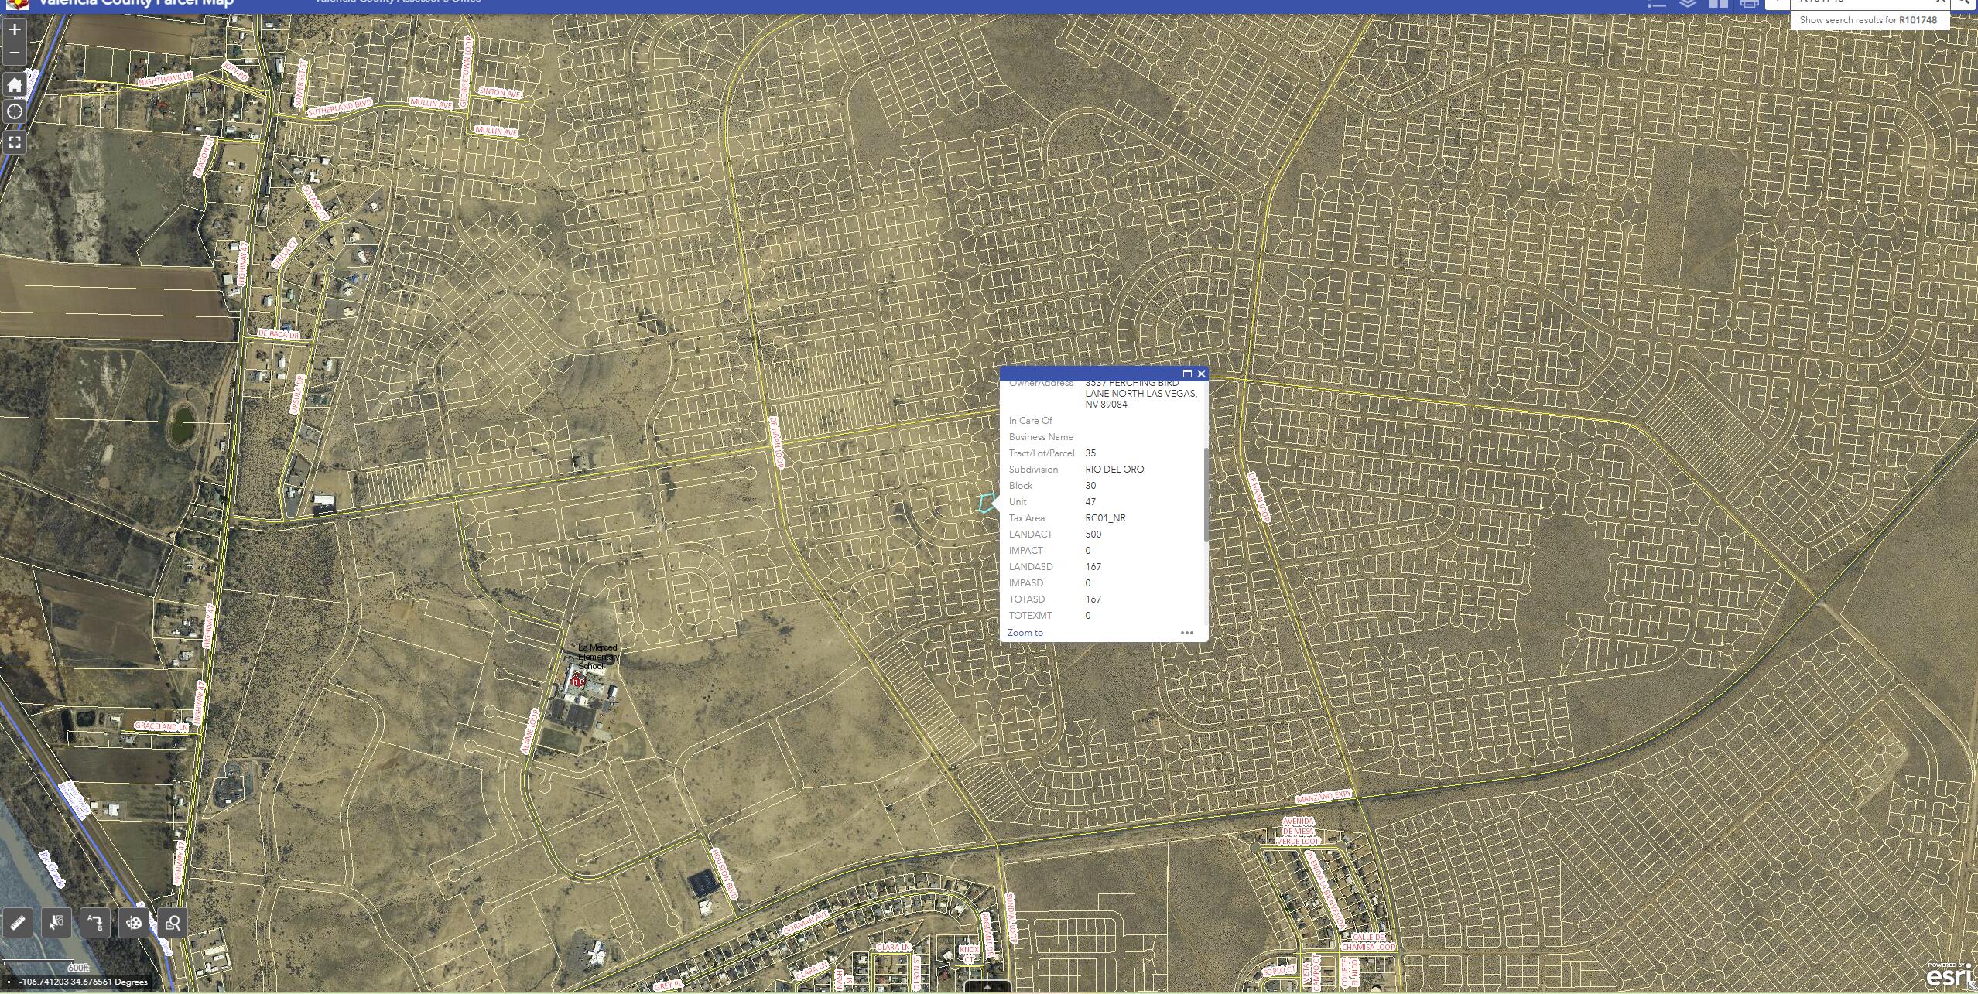Click the Unit value 47

coord(1090,502)
